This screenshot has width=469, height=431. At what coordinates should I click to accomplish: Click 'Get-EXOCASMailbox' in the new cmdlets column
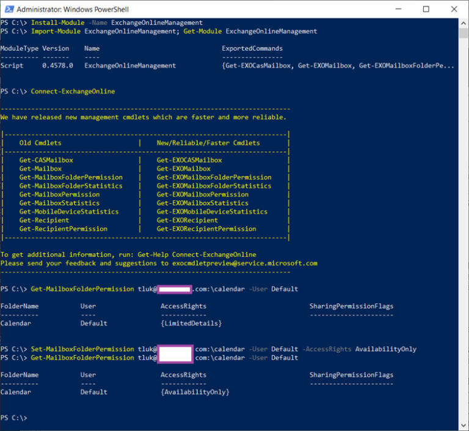click(x=189, y=160)
